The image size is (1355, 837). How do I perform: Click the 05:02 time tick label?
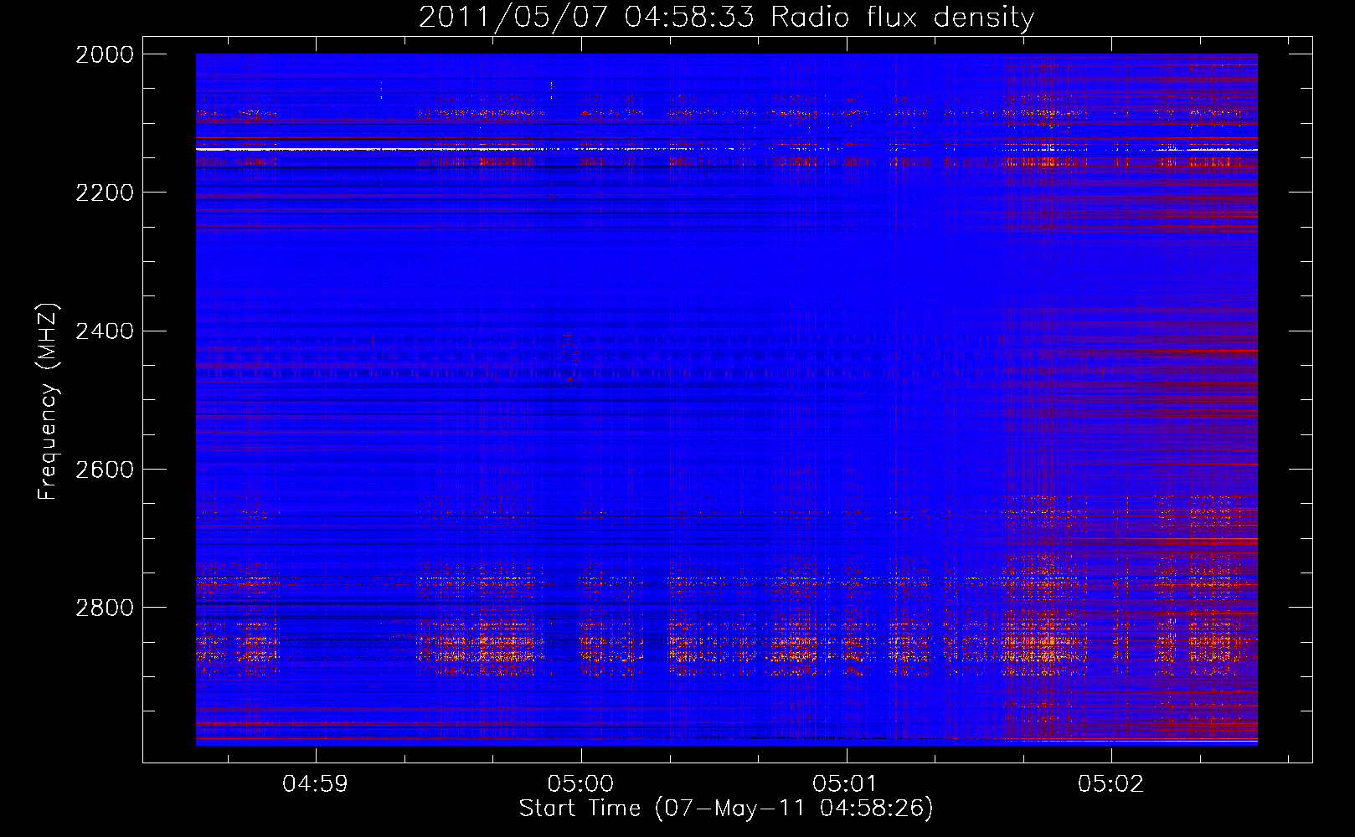(1111, 783)
